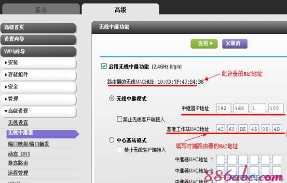
Task: Click the repeater IP field showing 168
Action: [241, 108]
